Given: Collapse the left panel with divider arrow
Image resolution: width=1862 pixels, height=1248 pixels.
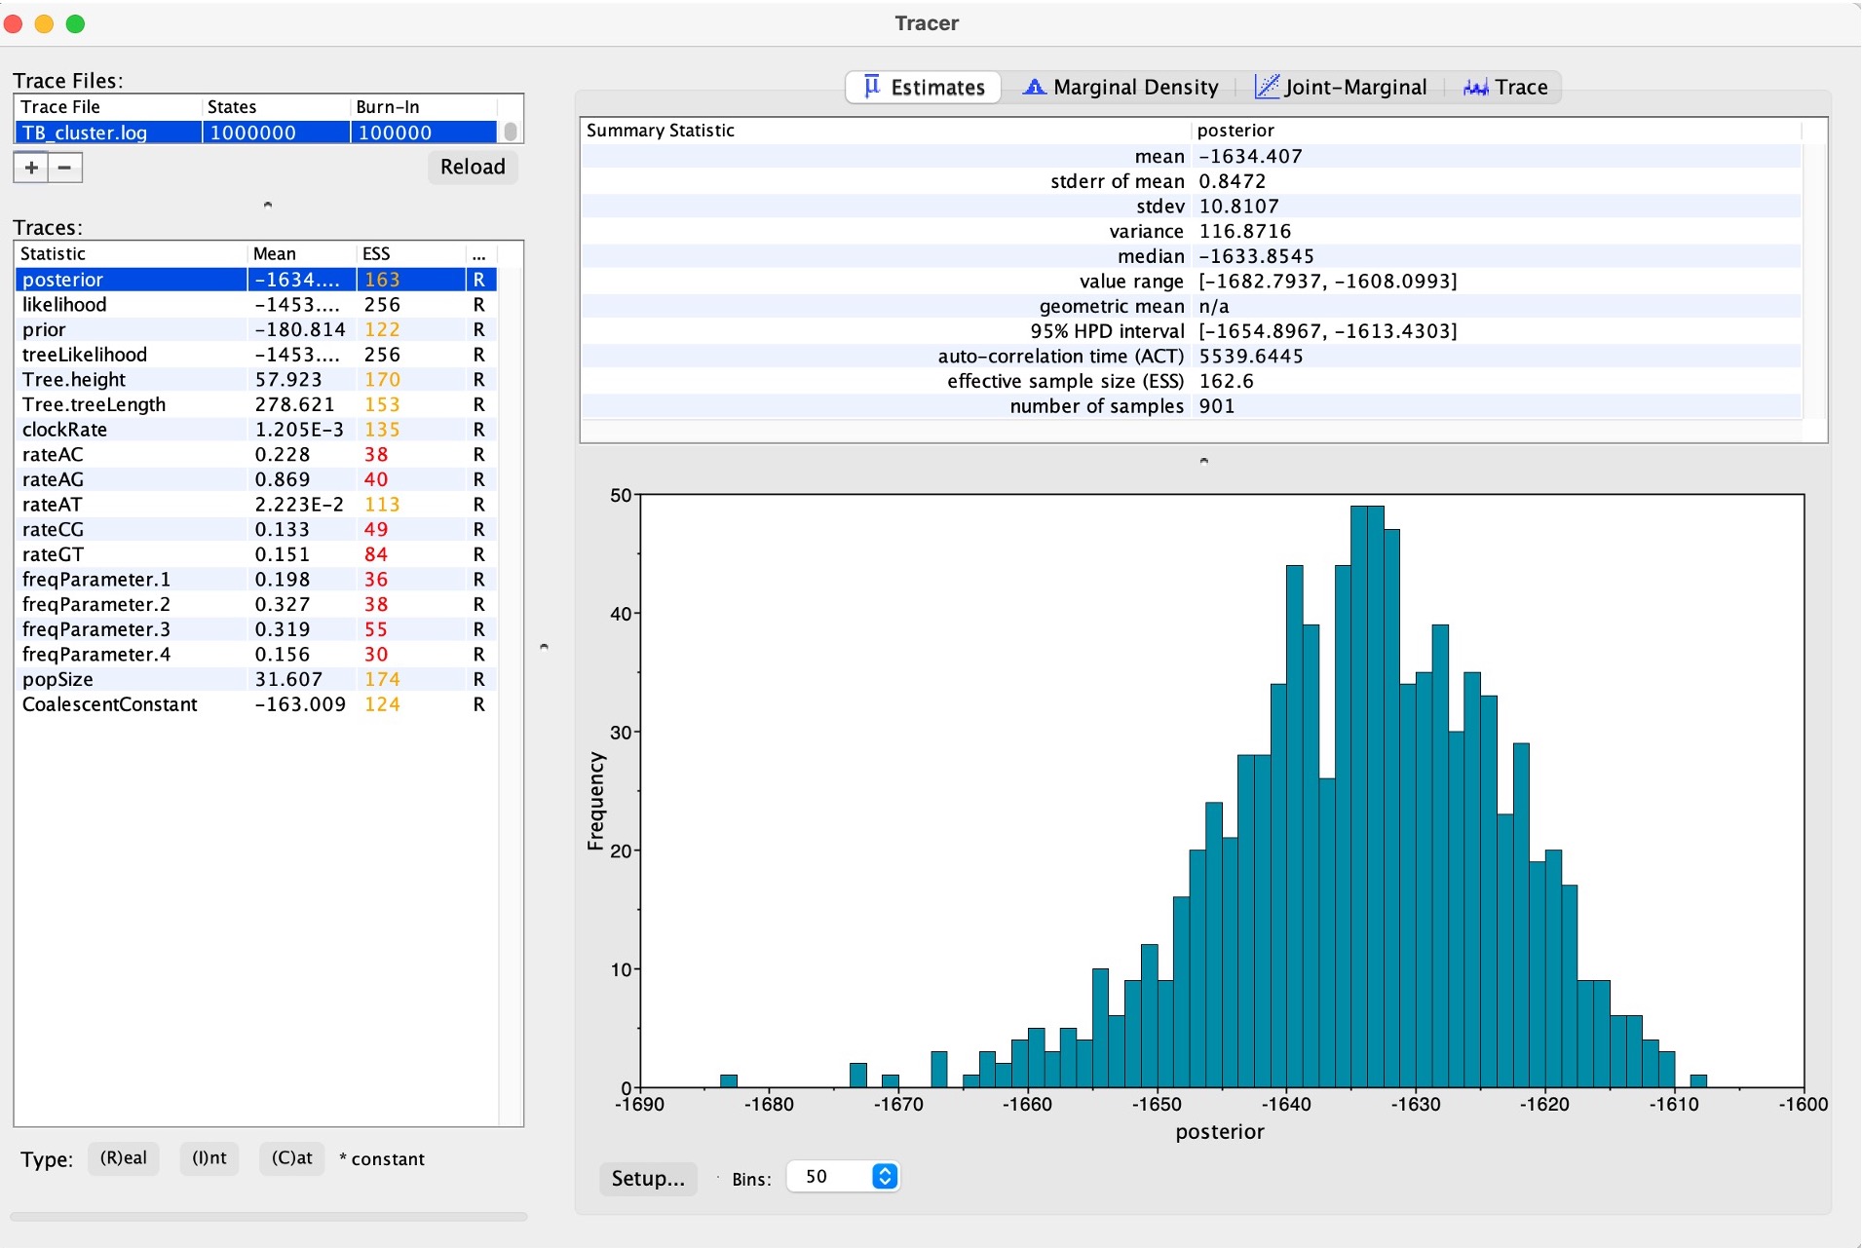Looking at the screenshot, I should (x=544, y=646).
